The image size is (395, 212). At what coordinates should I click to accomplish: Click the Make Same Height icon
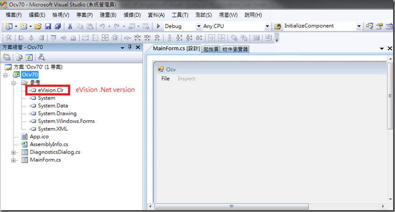click(x=95, y=38)
